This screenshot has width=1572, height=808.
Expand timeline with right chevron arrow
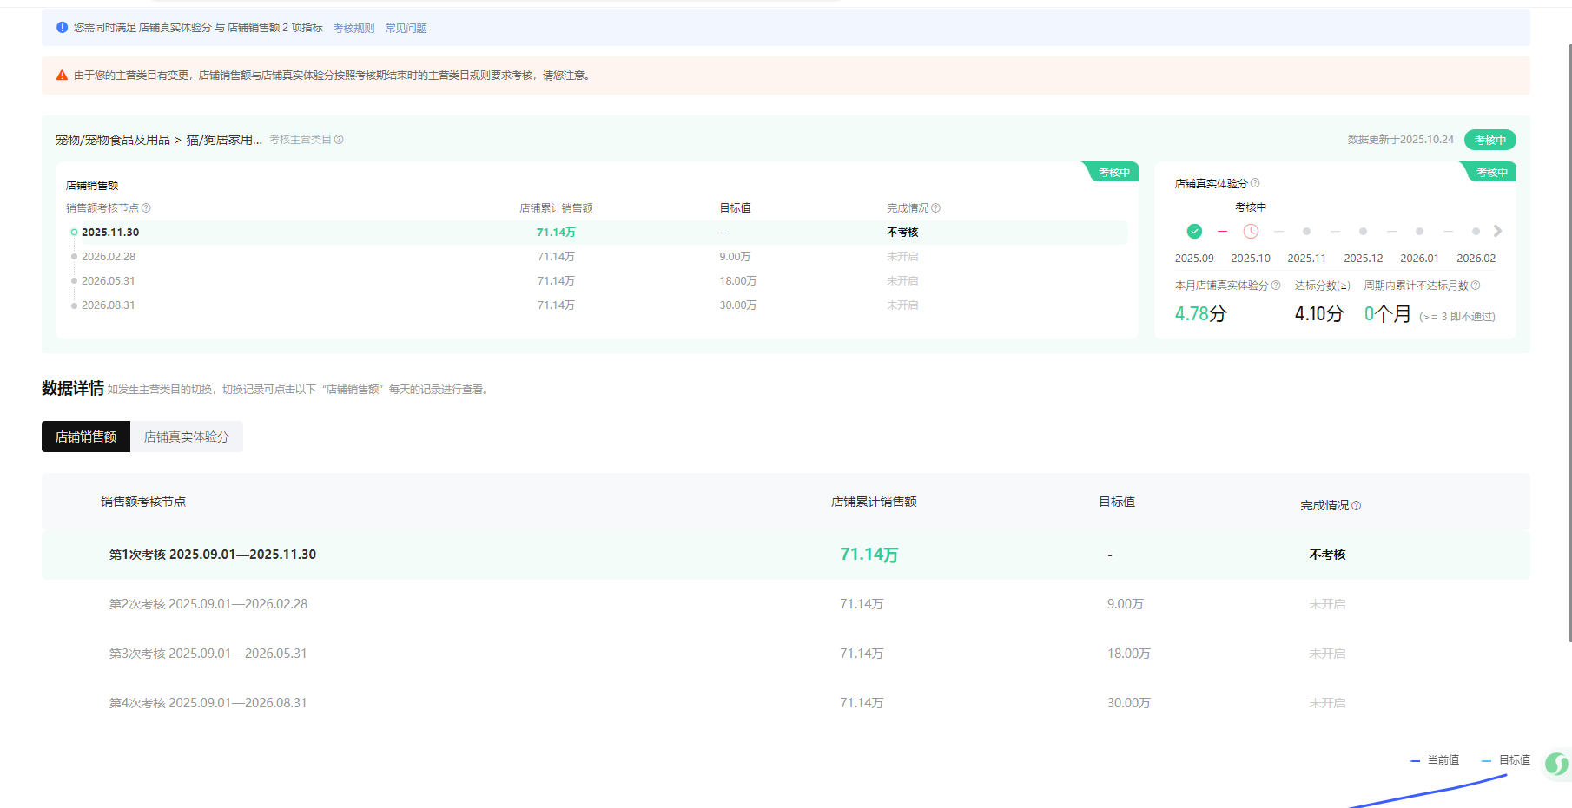pos(1497,231)
